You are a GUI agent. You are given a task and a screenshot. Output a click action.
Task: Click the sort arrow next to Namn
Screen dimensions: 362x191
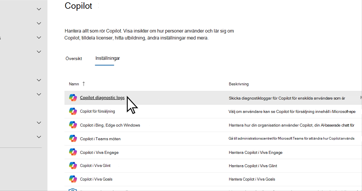84,84
